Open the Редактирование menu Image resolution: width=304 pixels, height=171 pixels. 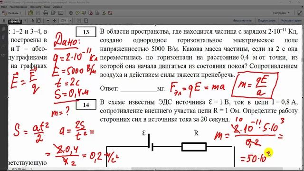19,7
